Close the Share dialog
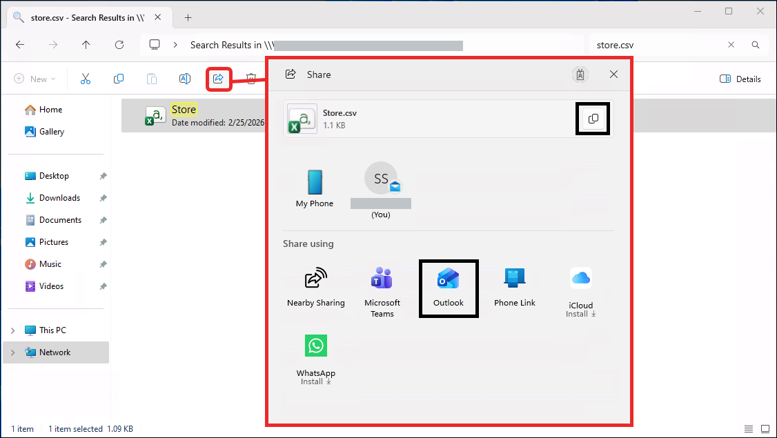The image size is (777, 438). click(x=613, y=74)
